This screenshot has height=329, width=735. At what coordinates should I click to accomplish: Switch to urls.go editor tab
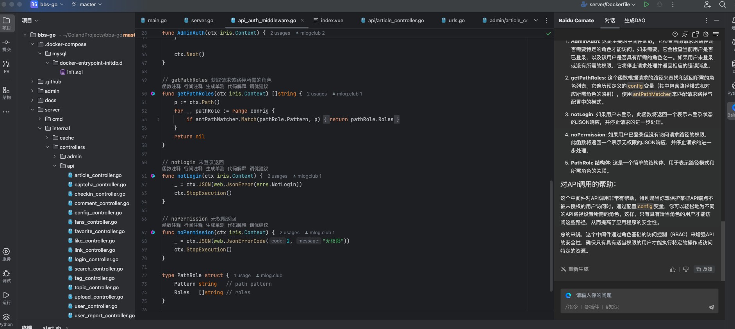click(x=453, y=20)
